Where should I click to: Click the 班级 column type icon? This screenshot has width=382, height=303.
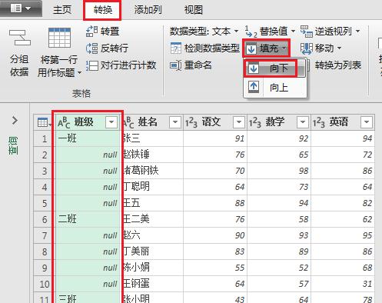(x=64, y=122)
